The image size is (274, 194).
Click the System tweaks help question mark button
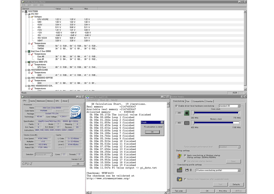point(242,97)
